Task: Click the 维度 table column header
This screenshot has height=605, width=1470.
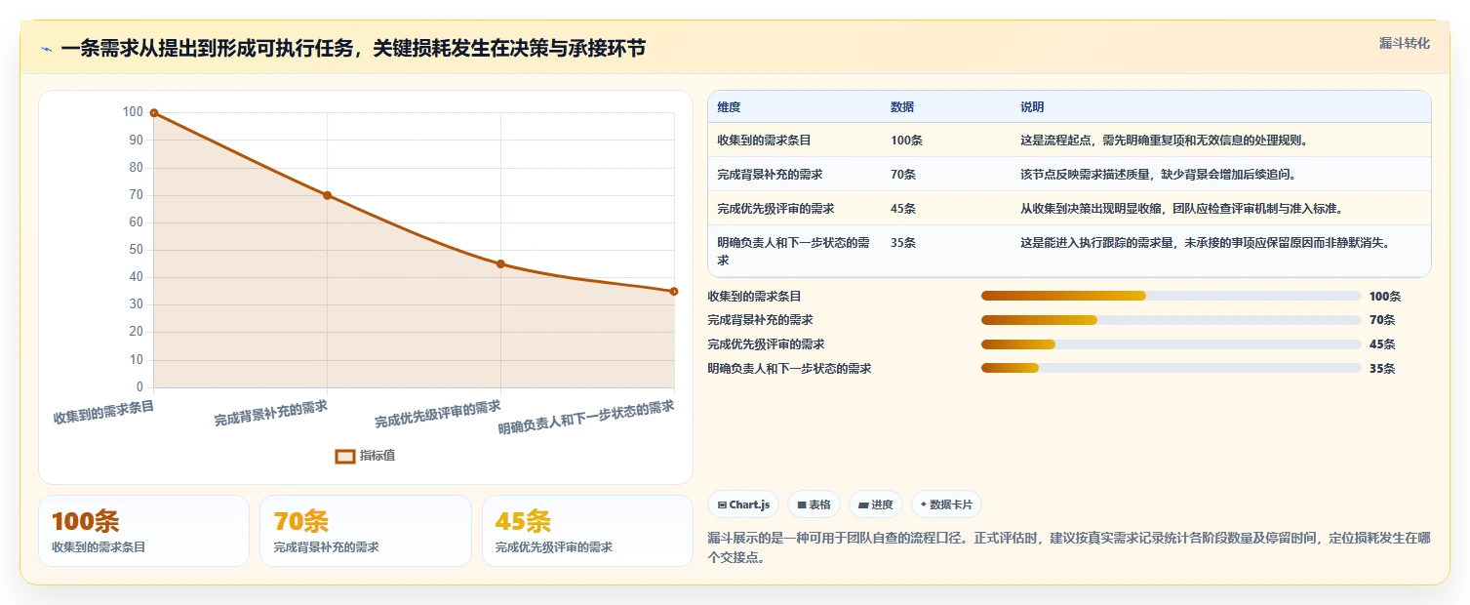Action: (x=729, y=107)
